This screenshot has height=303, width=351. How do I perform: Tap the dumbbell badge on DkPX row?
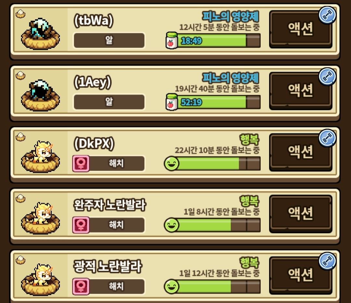point(327,138)
